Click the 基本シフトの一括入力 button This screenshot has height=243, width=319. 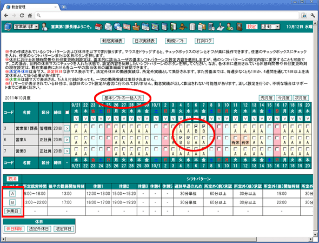(x=123, y=98)
